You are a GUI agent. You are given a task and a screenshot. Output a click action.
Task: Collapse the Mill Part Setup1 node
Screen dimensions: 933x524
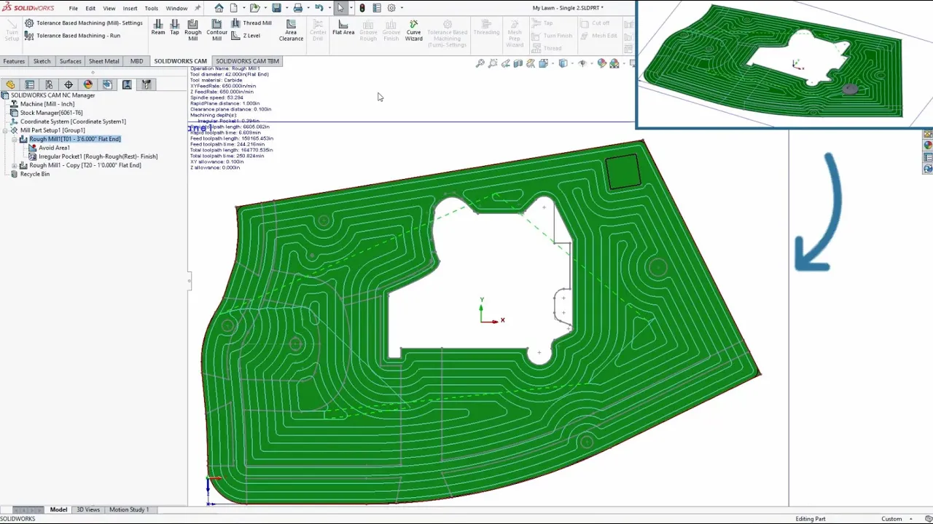[x=5, y=131]
